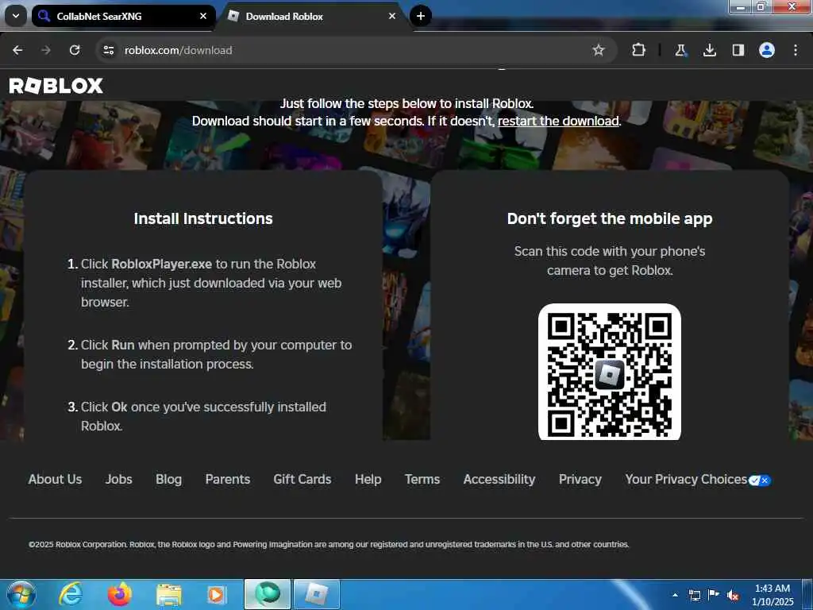Image resolution: width=813 pixels, height=610 pixels.
Task: Click the active browser taskbar button
Action: click(x=268, y=594)
